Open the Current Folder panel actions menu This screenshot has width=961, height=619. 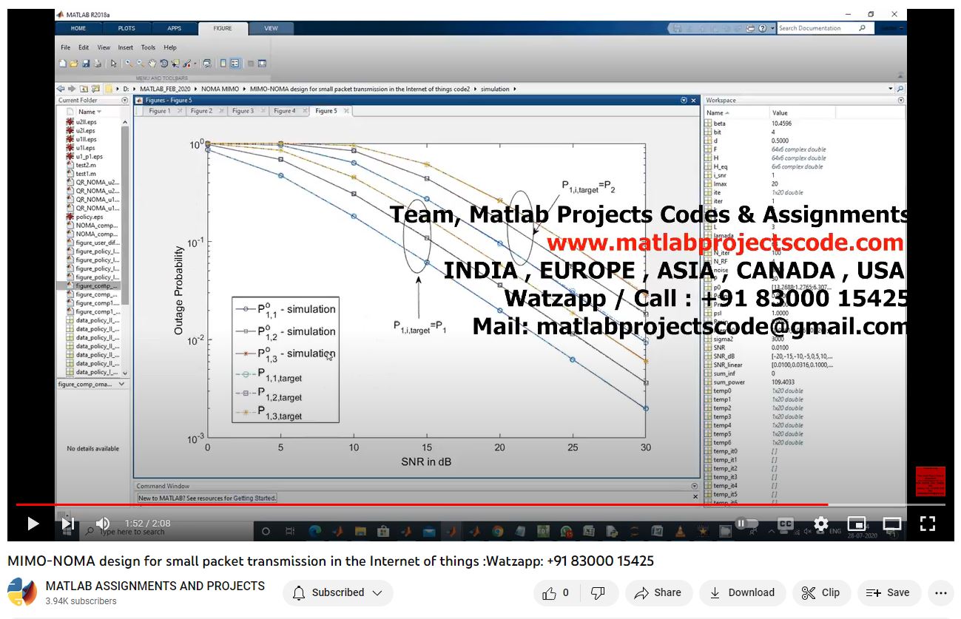(124, 100)
